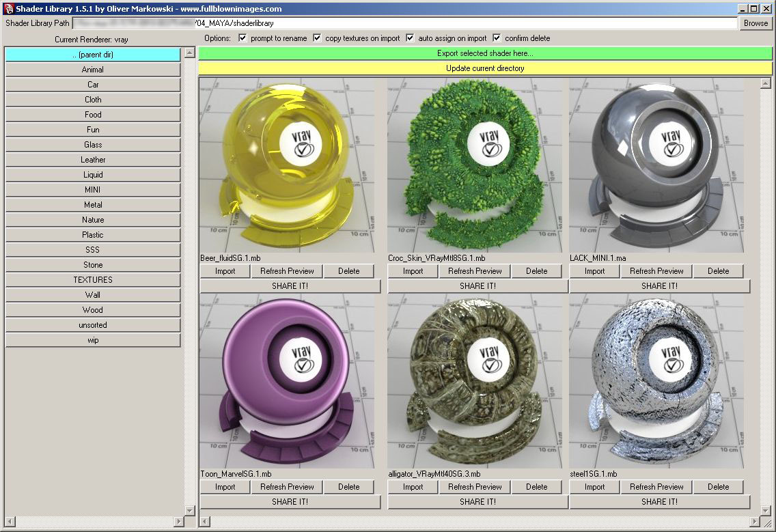Click shader grid scroll down arrow
776x532 pixels.
766,510
